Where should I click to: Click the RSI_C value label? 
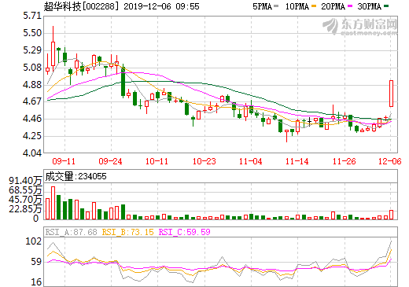point(185,232)
